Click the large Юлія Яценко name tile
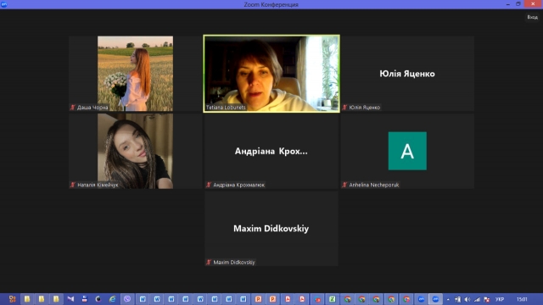543x305 pixels. 407,74
